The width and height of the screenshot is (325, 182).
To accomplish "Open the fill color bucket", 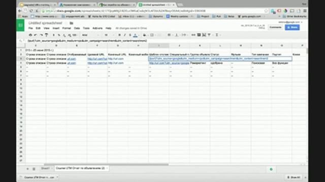I will click(x=145, y=35).
